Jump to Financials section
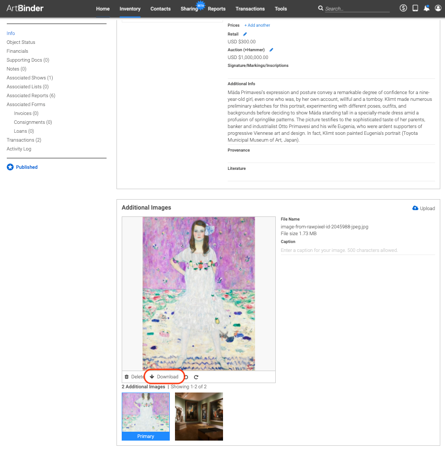This screenshot has width=445, height=450. click(x=17, y=51)
